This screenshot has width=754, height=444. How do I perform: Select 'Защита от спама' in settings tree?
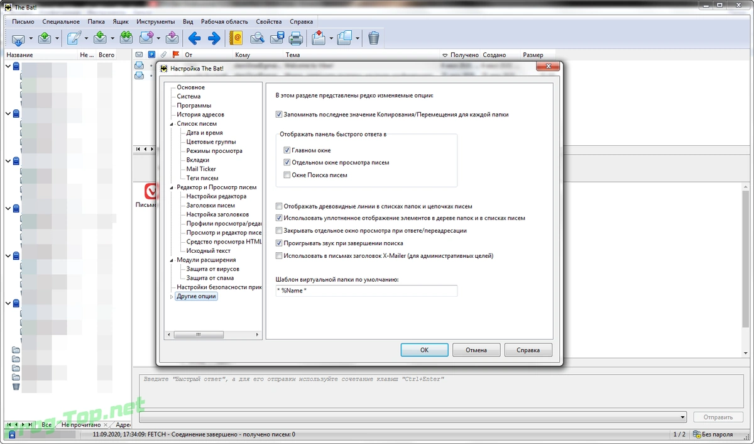coord(210,278)
